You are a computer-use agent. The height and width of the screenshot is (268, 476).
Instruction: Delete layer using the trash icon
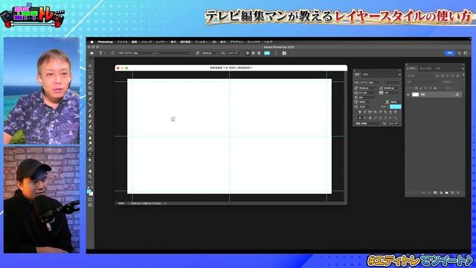[458, 193]
